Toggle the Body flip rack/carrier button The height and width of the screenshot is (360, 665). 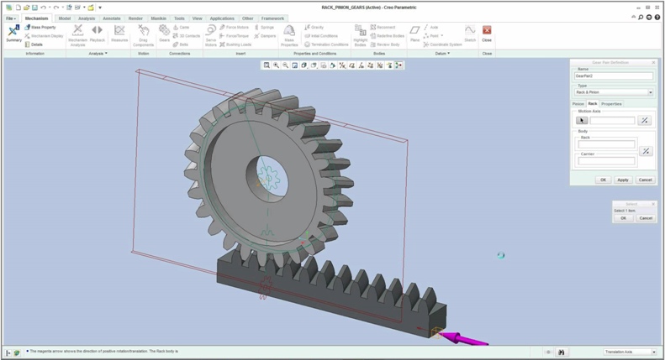tap(645, 151)
